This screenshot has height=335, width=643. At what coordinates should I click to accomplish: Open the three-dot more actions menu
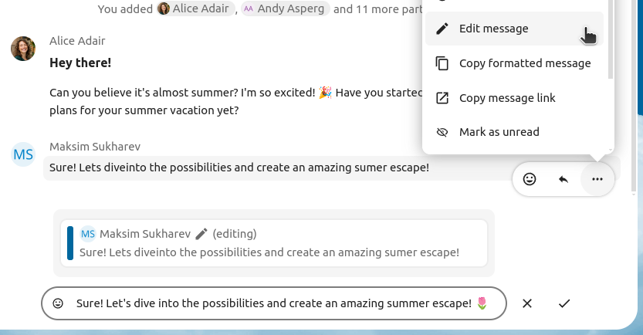[597, 179]
